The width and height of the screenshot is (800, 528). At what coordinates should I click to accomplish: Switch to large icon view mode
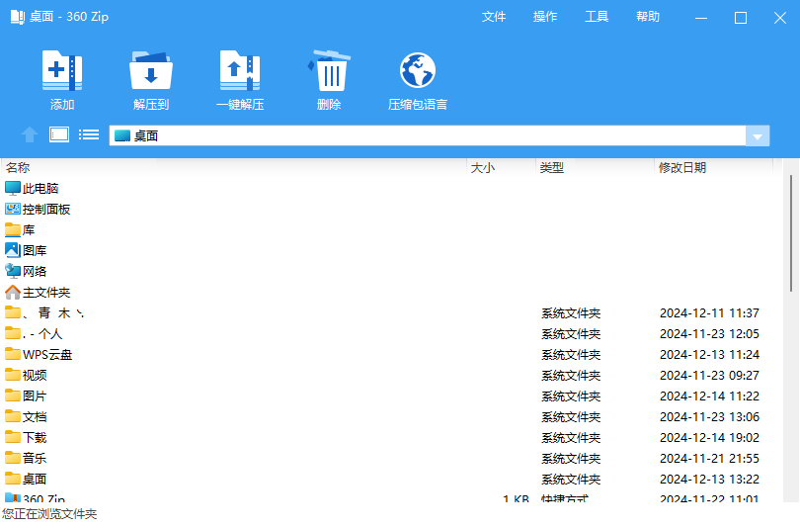(x=59, y=135)
